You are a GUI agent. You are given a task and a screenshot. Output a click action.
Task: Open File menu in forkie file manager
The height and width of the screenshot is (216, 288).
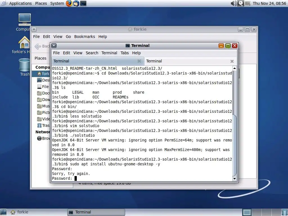click(x=36, y=37)
